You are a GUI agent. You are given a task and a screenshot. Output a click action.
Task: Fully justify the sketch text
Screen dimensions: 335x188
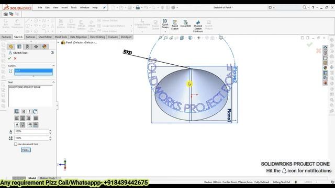[x=36, y=118]
